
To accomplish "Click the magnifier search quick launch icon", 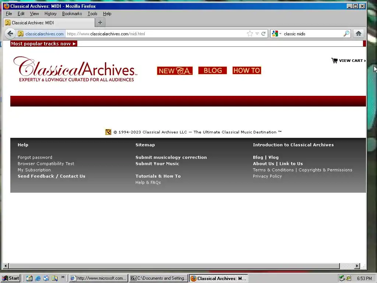I will pos(54,278).
